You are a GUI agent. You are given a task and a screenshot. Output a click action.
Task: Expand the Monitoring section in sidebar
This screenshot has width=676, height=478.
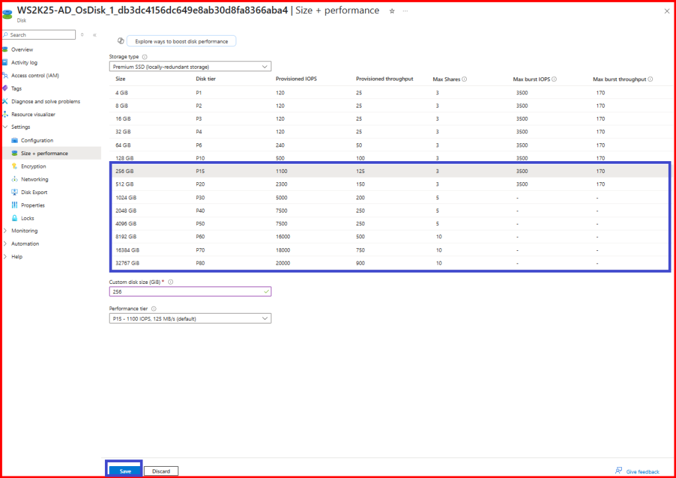tap(5, 231)
